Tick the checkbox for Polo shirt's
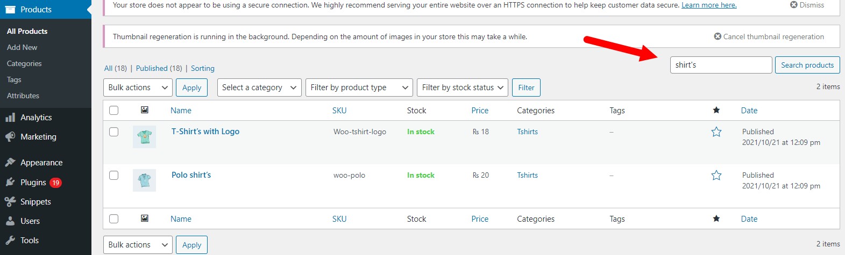845x255 pixels. pos(113,176)
